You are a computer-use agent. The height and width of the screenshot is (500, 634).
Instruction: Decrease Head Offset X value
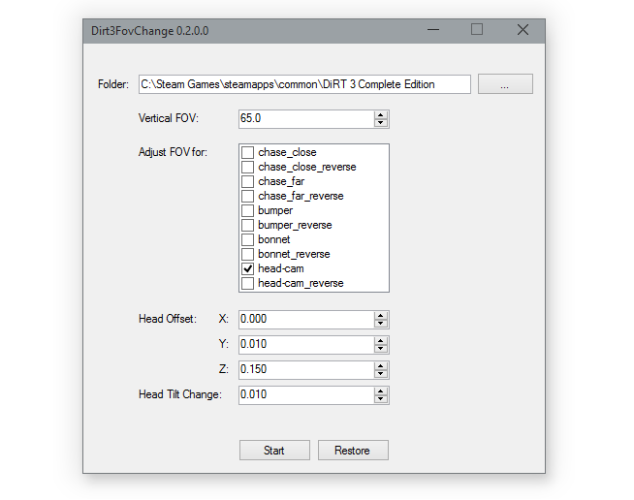coord(380,324)
